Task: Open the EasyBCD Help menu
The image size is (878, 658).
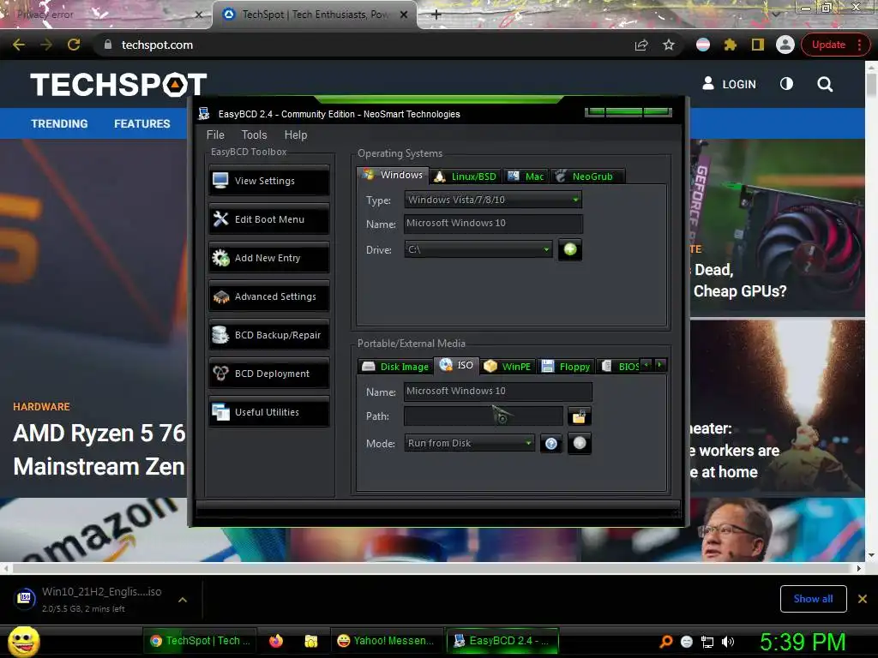Action: click(x=296, y=135)
